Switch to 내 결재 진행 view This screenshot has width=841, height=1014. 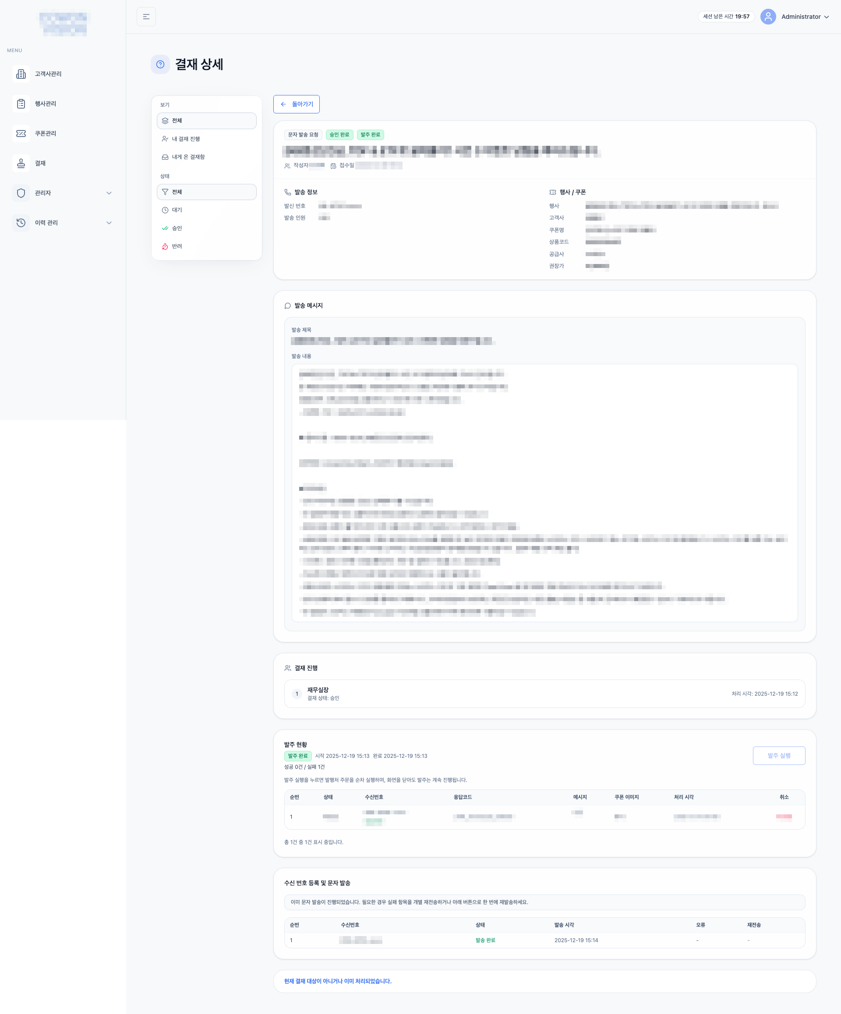206,139
